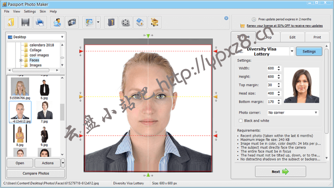The width and height of the screenshot is (334, 188).
Task: Select thumbnail 7.jpg
Action: pyautogui.click(x=45, y=112)
